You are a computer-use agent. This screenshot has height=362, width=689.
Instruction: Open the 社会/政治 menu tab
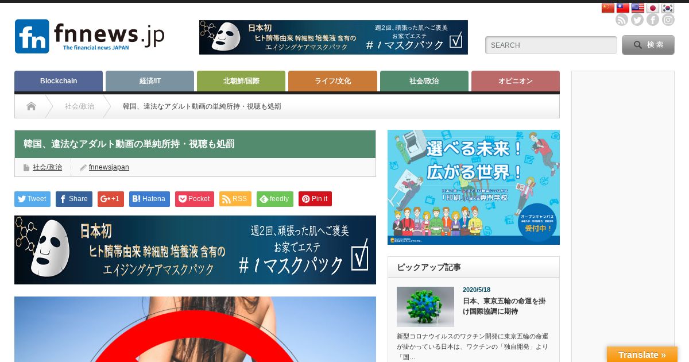424,81
